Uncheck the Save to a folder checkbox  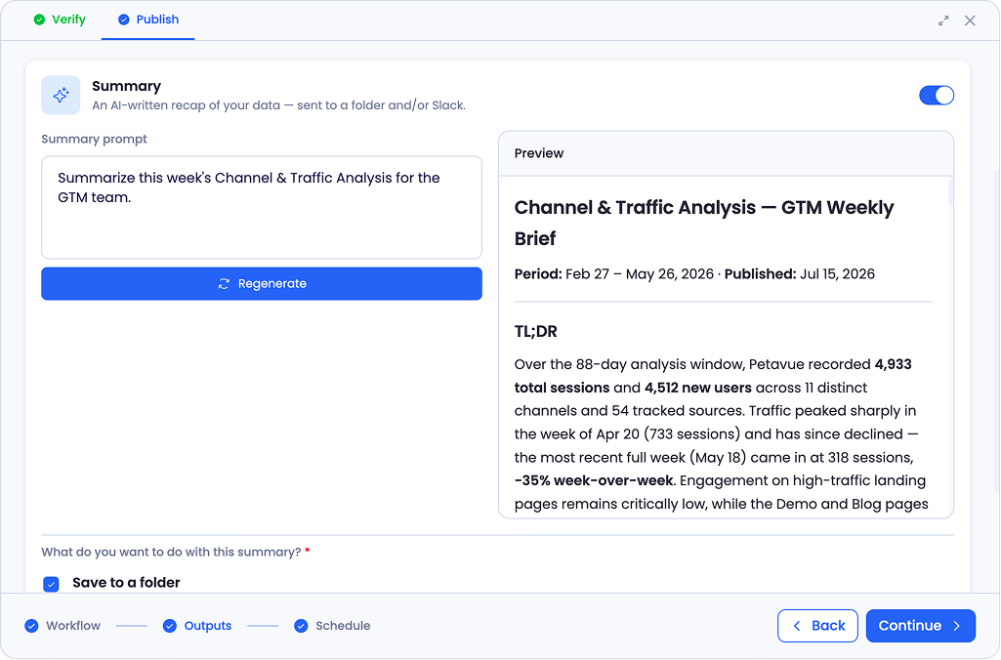coord(51,584)
